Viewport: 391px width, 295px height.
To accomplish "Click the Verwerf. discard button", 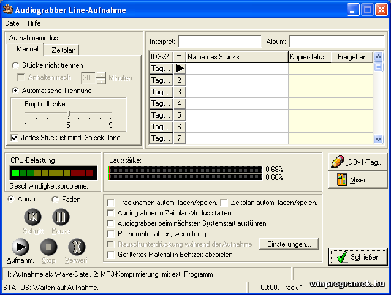I will click(75, 246).
